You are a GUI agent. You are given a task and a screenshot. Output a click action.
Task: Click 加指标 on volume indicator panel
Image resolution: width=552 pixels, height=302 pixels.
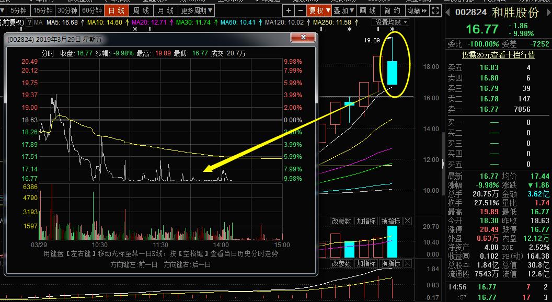coord(366,221)
